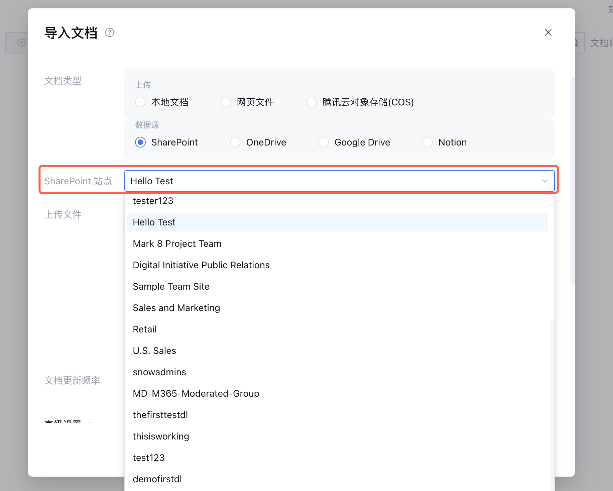
Task: Click the help question mark icon
Action: coord(110,32)
